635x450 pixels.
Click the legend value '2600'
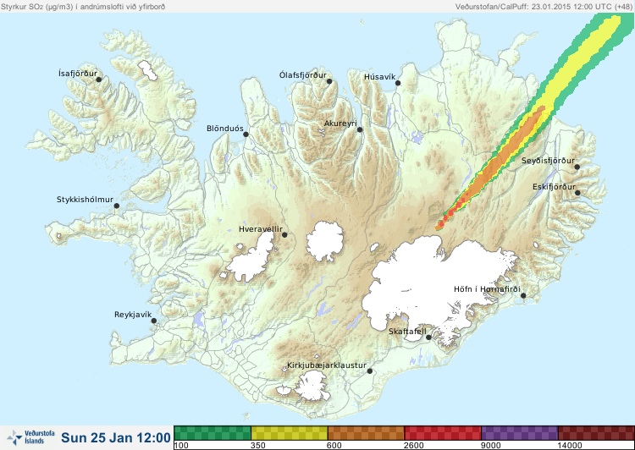click(414, 446)
